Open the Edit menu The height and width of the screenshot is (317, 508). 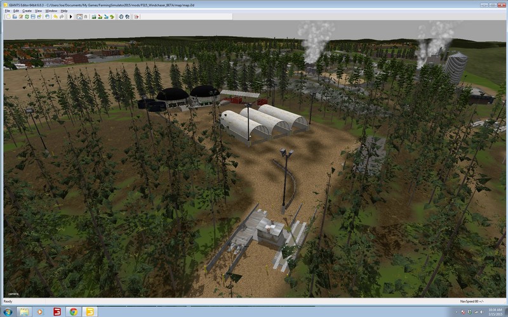tap(16, 11)
